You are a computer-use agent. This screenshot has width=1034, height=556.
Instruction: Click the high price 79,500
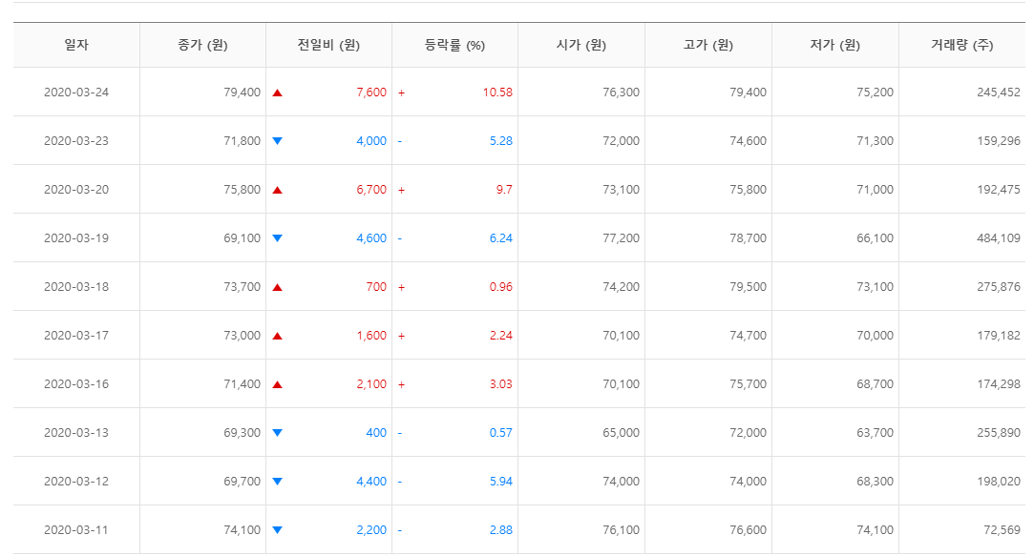pyautogui.click(x=748, y=287)
